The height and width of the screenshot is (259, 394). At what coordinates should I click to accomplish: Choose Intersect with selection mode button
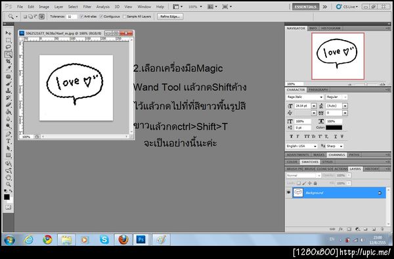click(41, 16)
